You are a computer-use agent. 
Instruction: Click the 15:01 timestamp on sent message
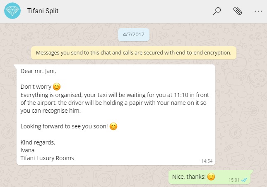coord(234,180)
